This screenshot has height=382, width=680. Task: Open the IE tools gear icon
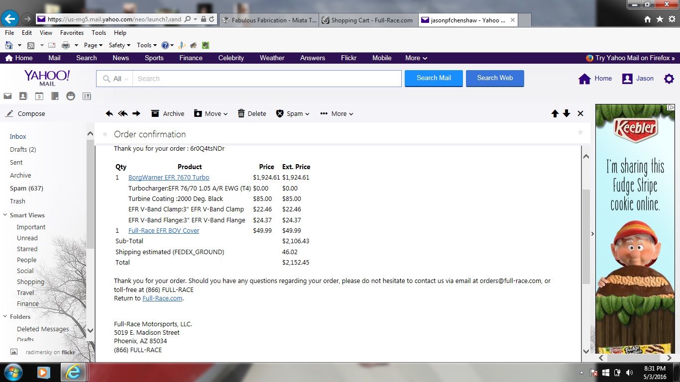672,19
